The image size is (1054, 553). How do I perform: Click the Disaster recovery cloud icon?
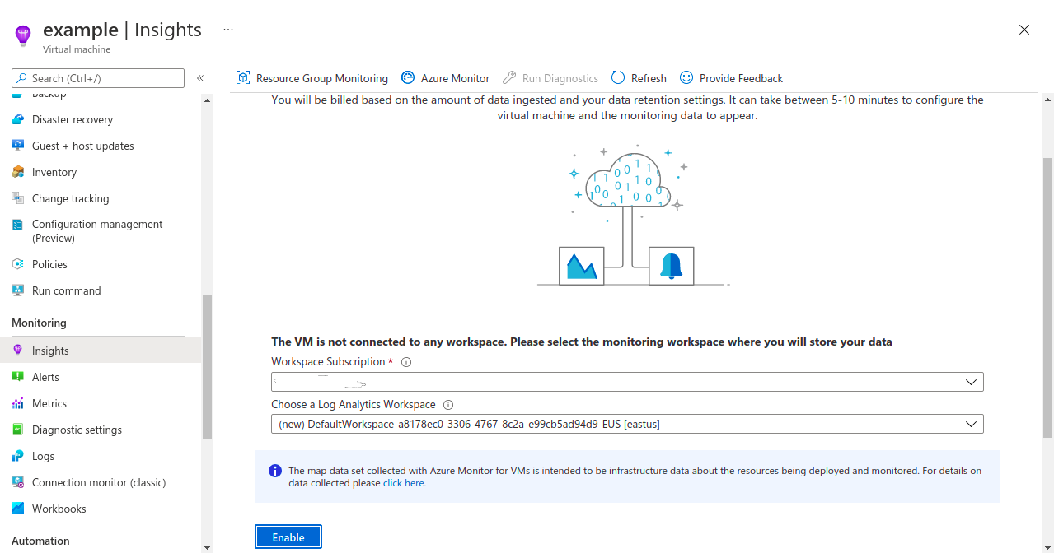pos(18,119)
